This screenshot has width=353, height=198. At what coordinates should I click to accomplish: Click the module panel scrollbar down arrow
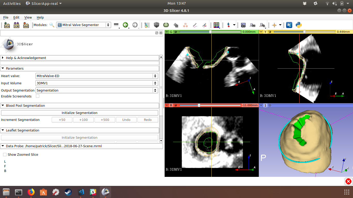pyautogui.click(x=161, y=141)
